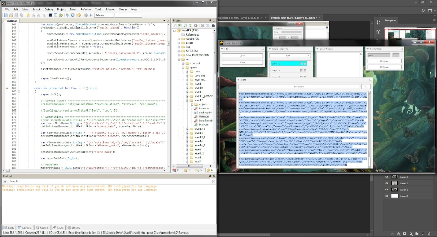Image resolution: width=437 pixels, height=237 pixels.
Task: Click the pin icon of the Output panel
Action: pyautogui.click(x=210, y=176)
